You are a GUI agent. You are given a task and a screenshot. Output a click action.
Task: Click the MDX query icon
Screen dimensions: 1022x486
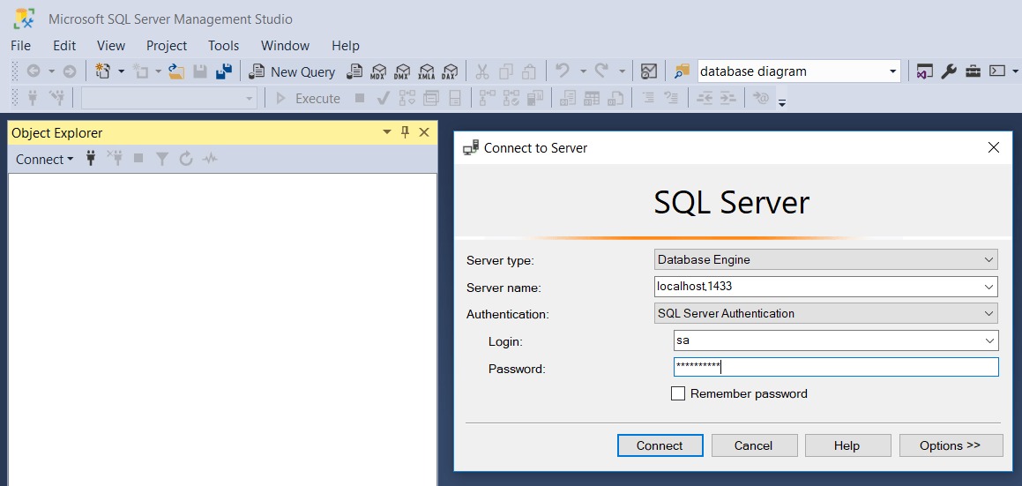point(378,71)
